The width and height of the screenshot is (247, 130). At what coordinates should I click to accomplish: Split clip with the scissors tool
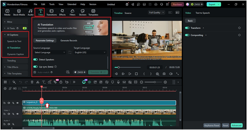pyautogui.click(x=38, y=82)
